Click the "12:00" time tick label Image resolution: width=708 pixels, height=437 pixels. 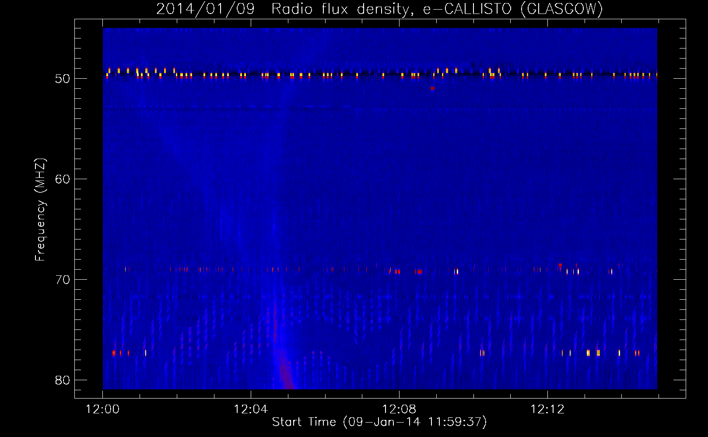(103, 409)
